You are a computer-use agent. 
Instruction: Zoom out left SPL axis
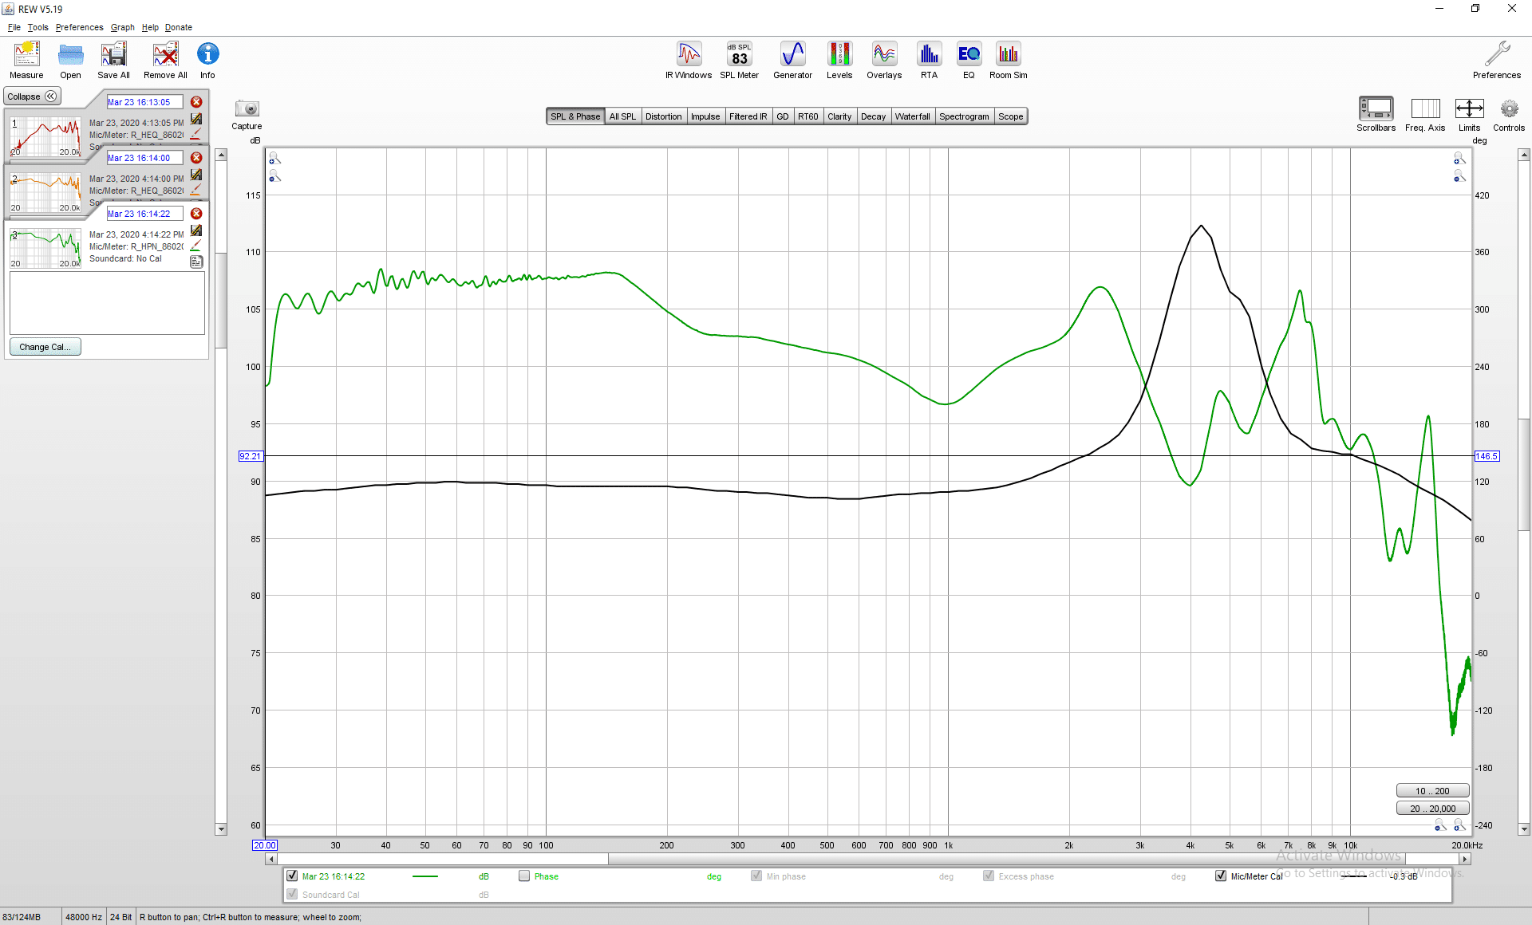[x=275, y=175]
